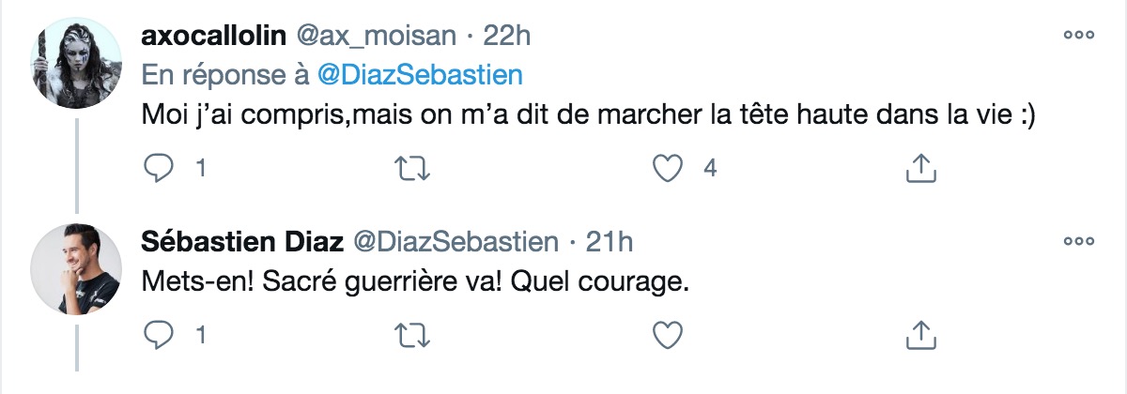The height and width of the screenshot is (394, 1127).
Task: Open axocallolin's display name link
Action: [x=213, y=36]
